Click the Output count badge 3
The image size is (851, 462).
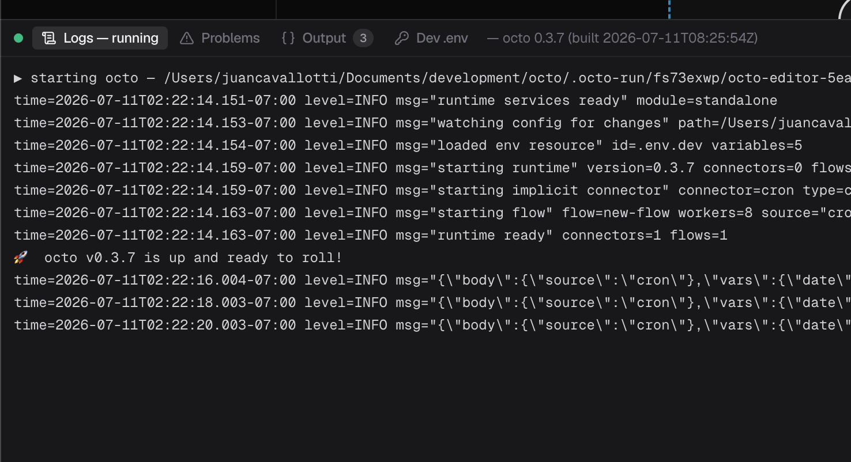[363, 38]
